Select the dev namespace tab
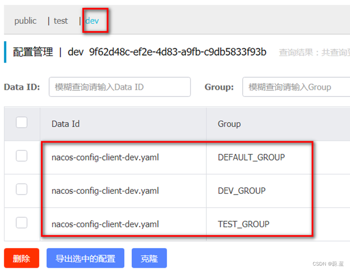The width and height of the screenshot is (350, 270). point(92,21)
